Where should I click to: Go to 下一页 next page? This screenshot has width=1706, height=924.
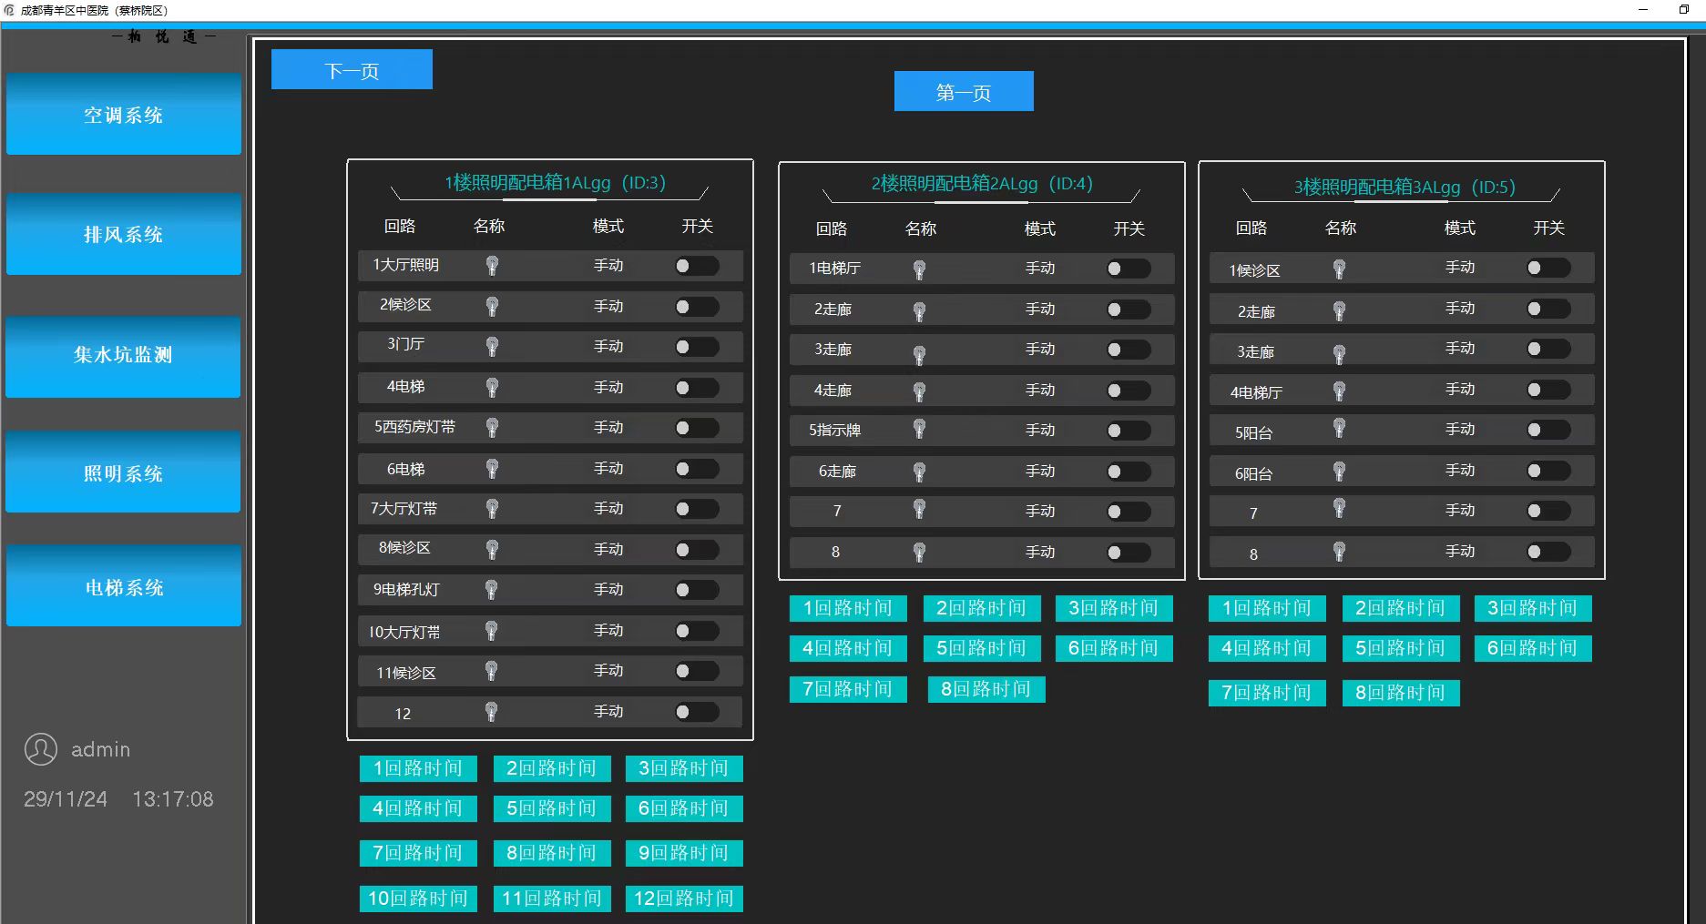tap(352, 69)
